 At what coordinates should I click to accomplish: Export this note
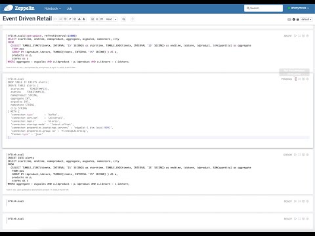(79, 19)
